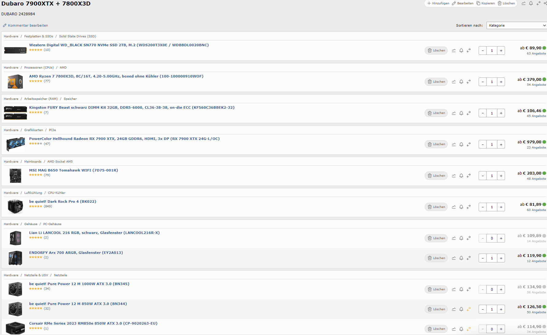Open AMD Sockel AM5 breadcrumb link
The width and height of the screenshot is (547, 335).
(60, 162)
